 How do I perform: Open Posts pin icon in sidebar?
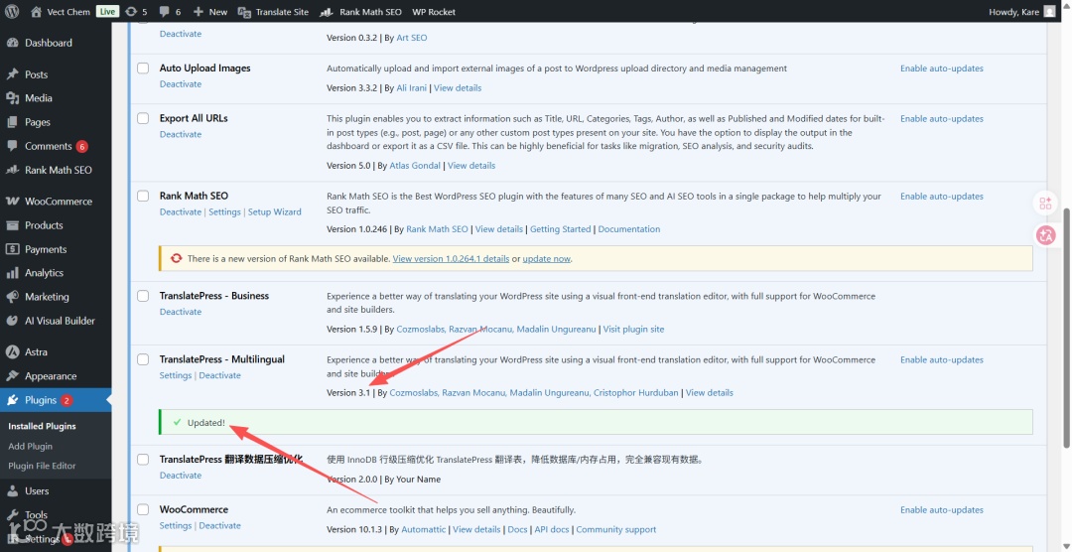(x=12, y=73)
